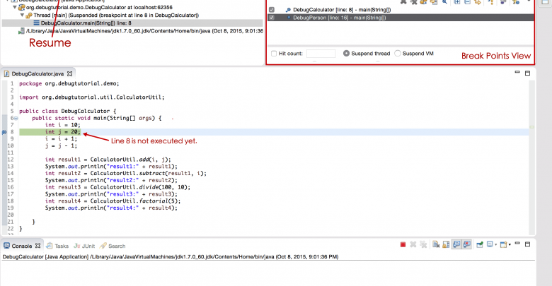Click the overview ruler marker at editor right edge
The image size is (552, 286).
click(x=532, y=127)
